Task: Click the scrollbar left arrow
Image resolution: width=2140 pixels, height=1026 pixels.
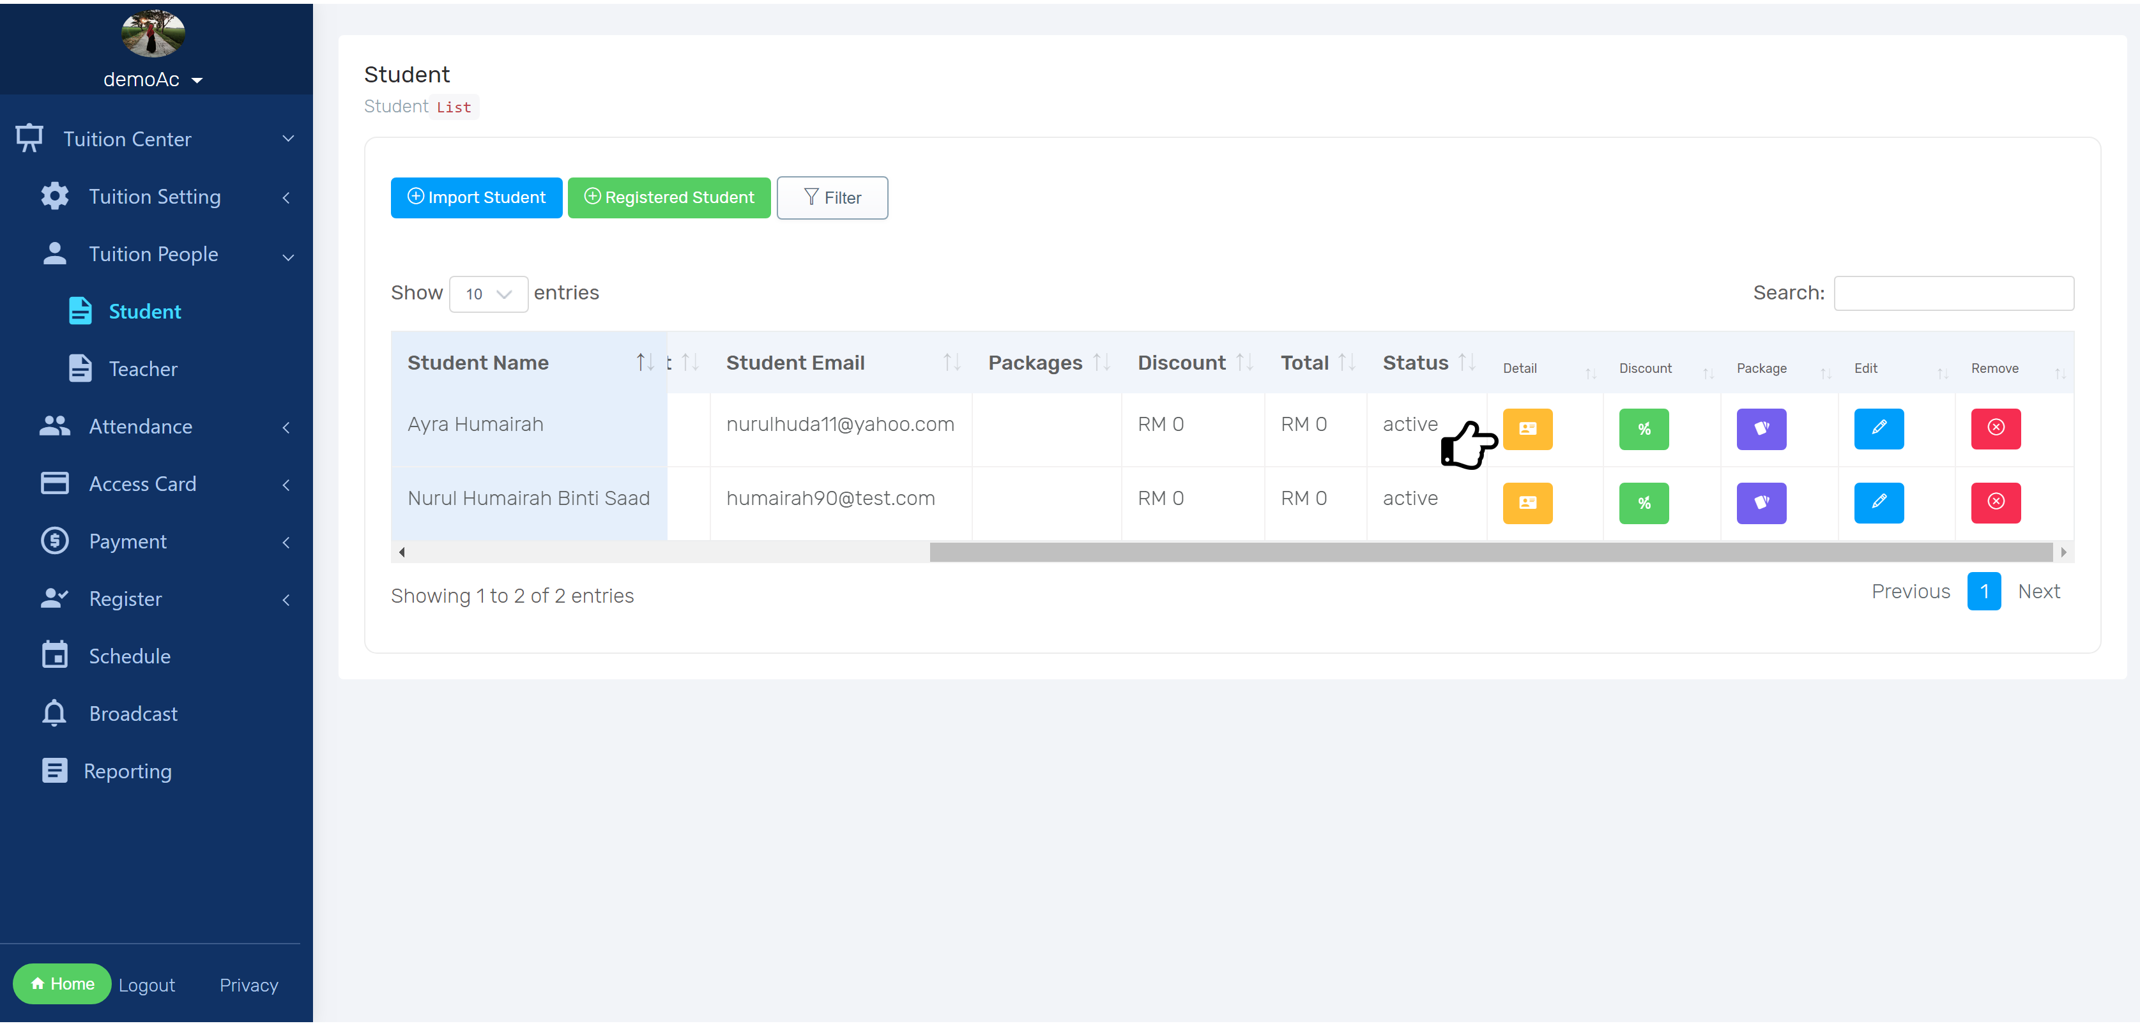Action: tap(402, 551)
